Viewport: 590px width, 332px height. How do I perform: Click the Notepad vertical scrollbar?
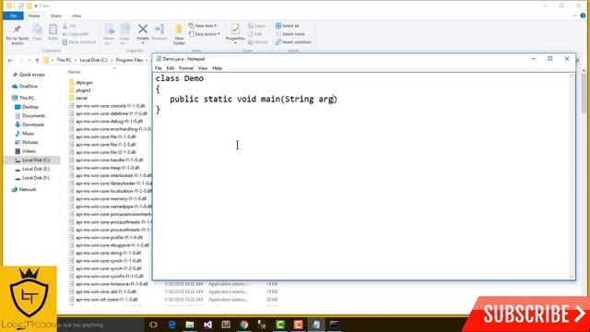tap(572, 176)
